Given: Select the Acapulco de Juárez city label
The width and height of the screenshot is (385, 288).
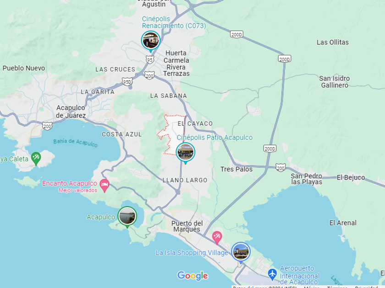Looking at the screenshot, I should (x=71, y=112).
